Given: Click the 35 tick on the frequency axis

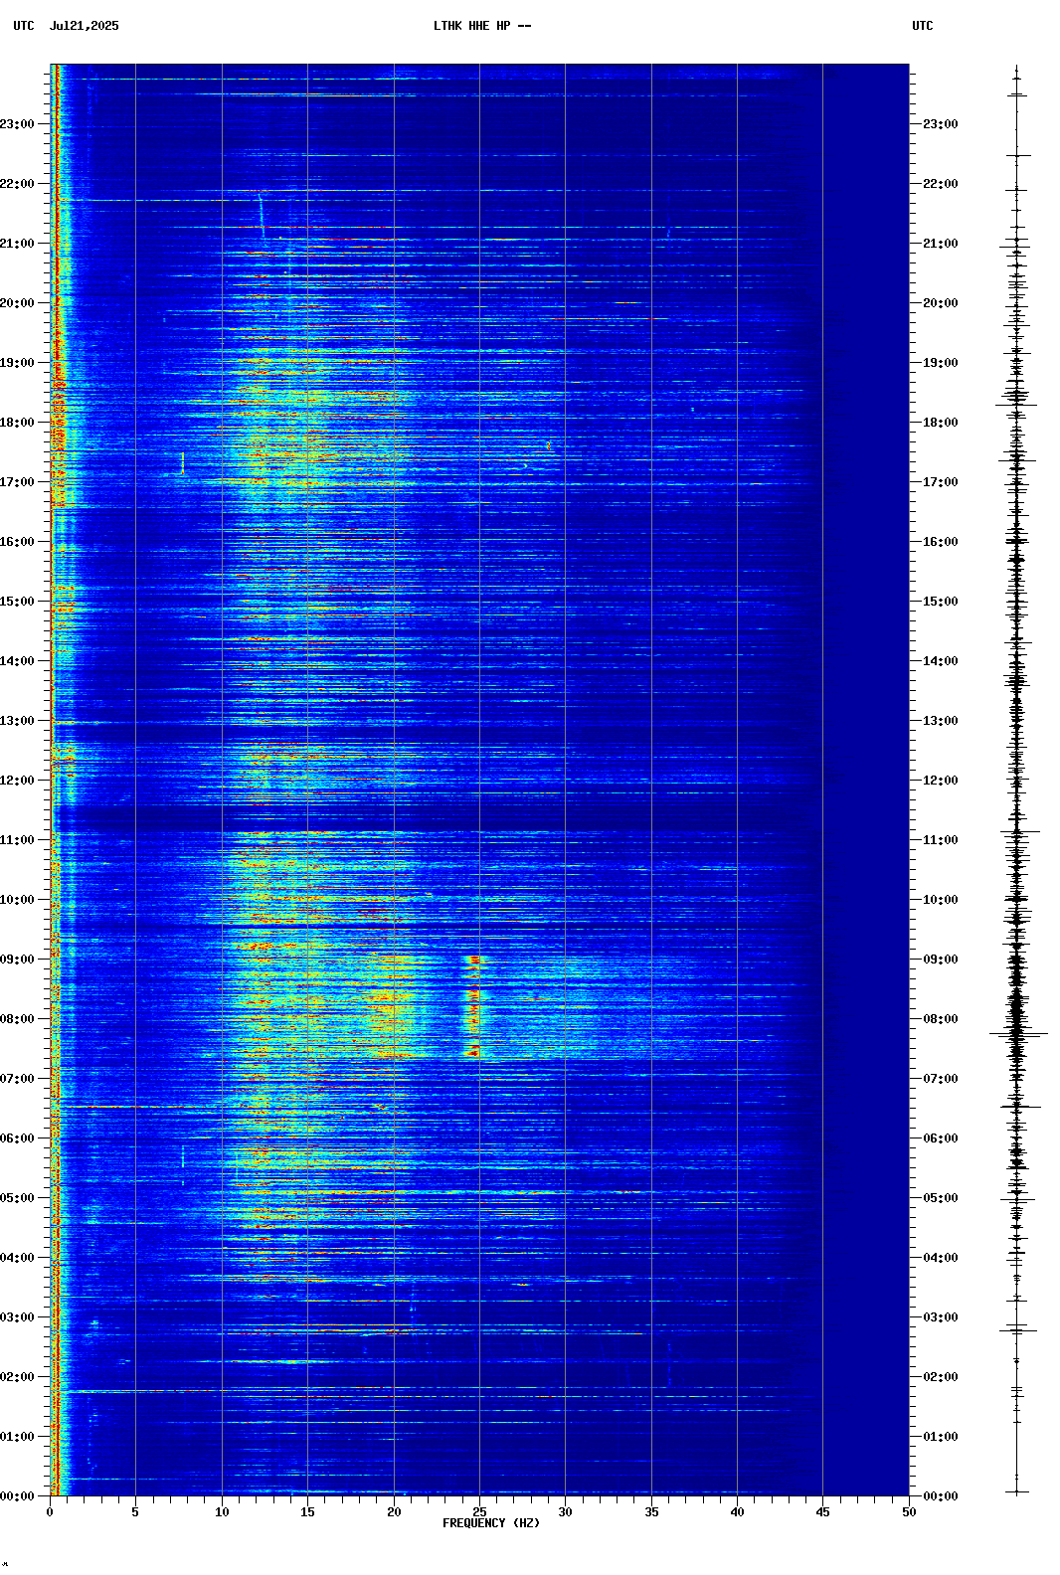Looking at the screenshot, I should click(651, 1512).
